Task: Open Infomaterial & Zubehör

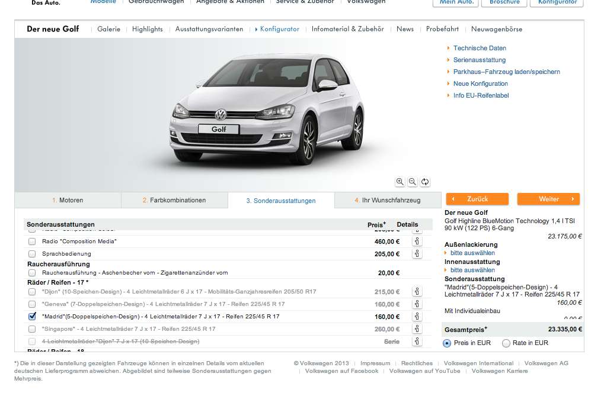Action: (347, 29)
